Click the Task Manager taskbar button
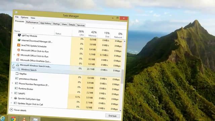 [x=35, y=119]
